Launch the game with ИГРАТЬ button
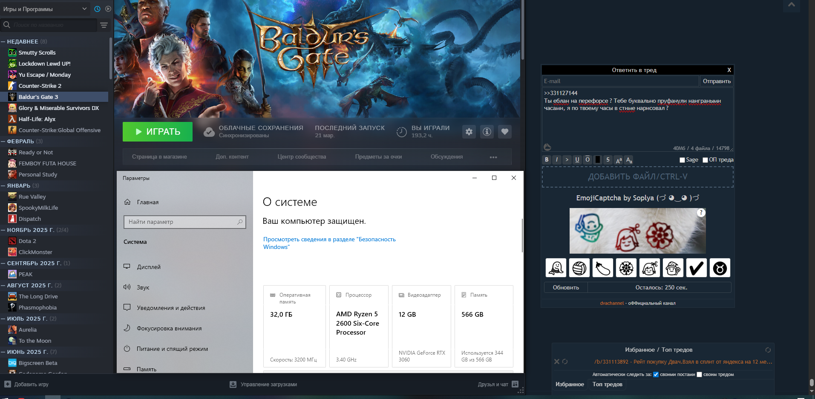 coord(158,132)
